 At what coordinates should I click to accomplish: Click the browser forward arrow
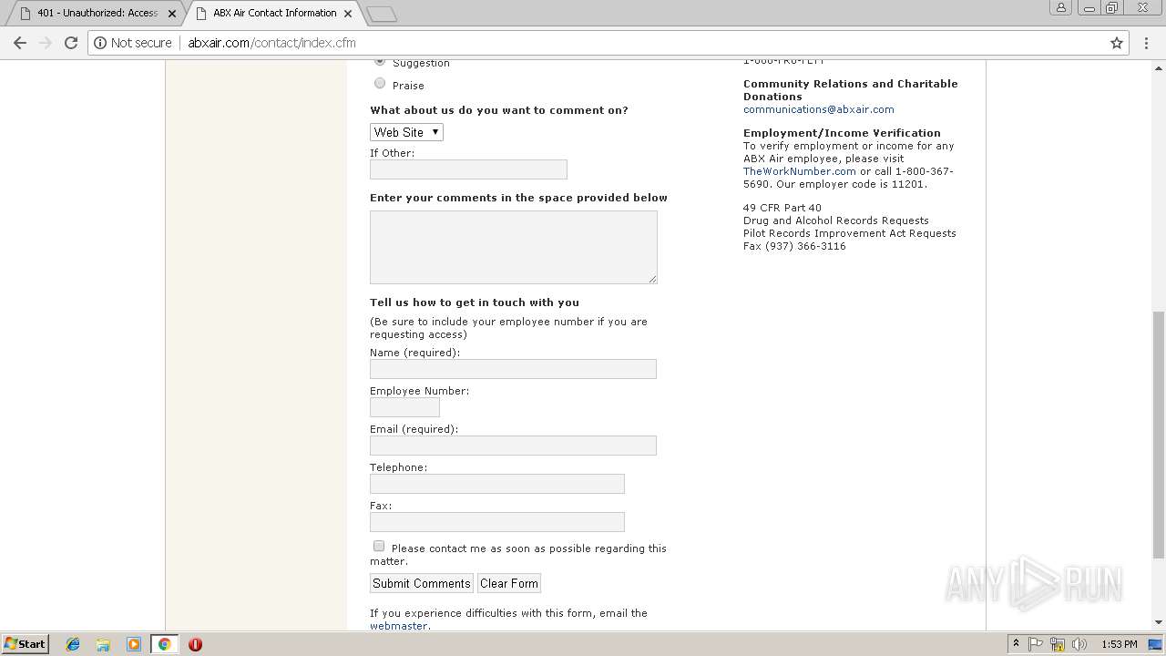46,43
